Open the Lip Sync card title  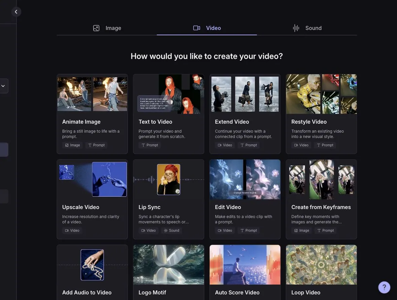tap(149, 207)
